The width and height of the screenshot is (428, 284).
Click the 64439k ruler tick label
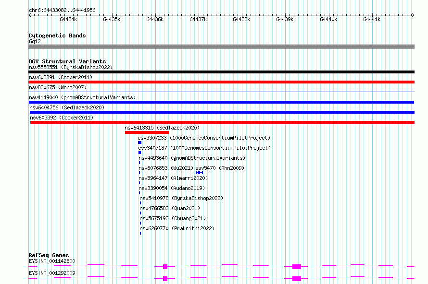tap(285, 19)
